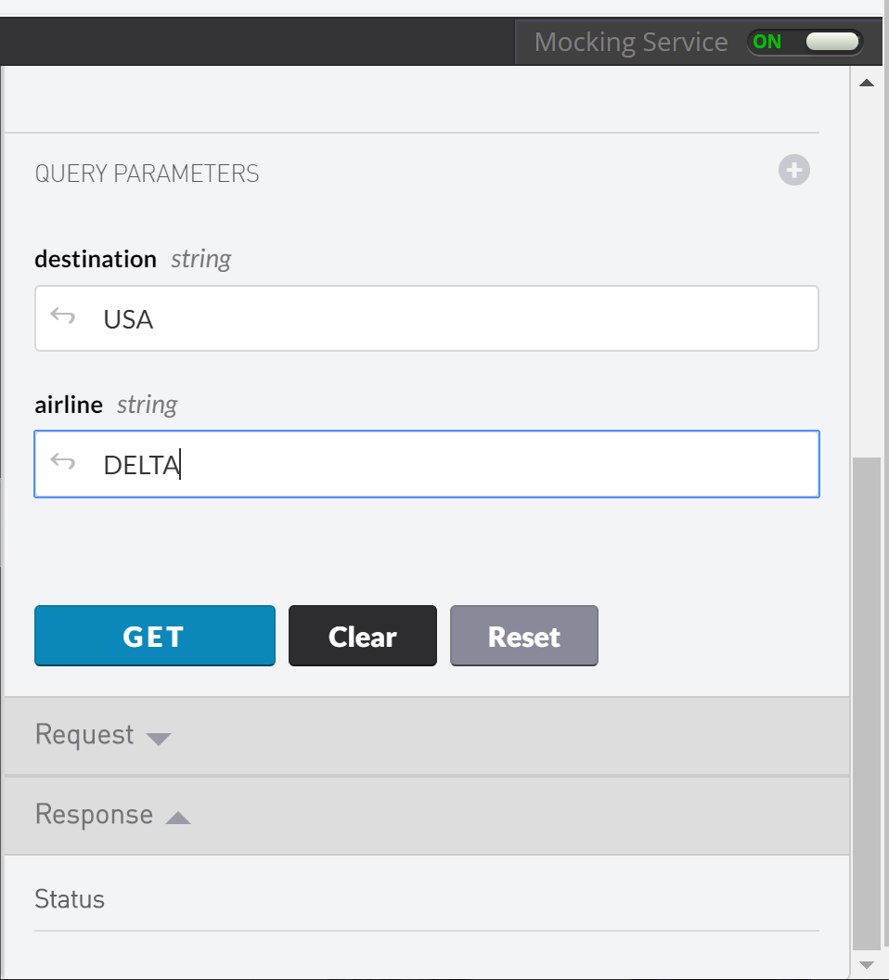889x980 pixels.
Task: Click the Mocking Service label
Action: pos(631,42)
